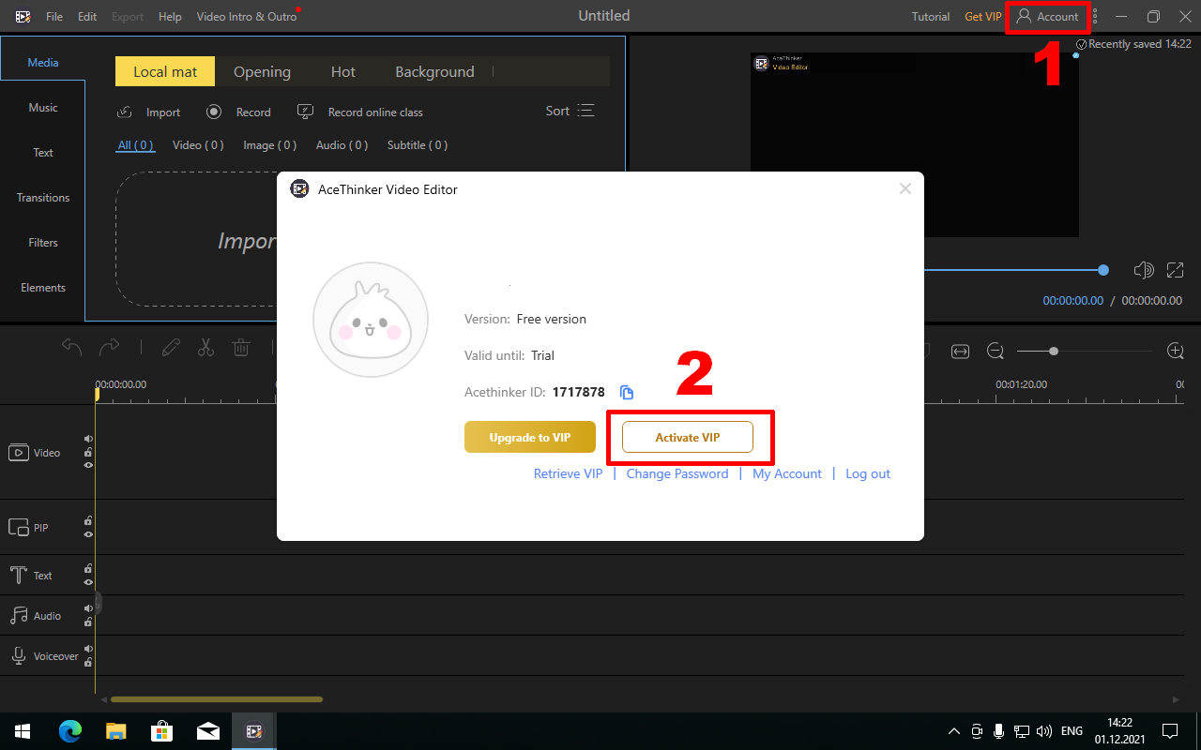
Task: Click the Import media icon
Action: pyautogui.click(x=124, y=112)
